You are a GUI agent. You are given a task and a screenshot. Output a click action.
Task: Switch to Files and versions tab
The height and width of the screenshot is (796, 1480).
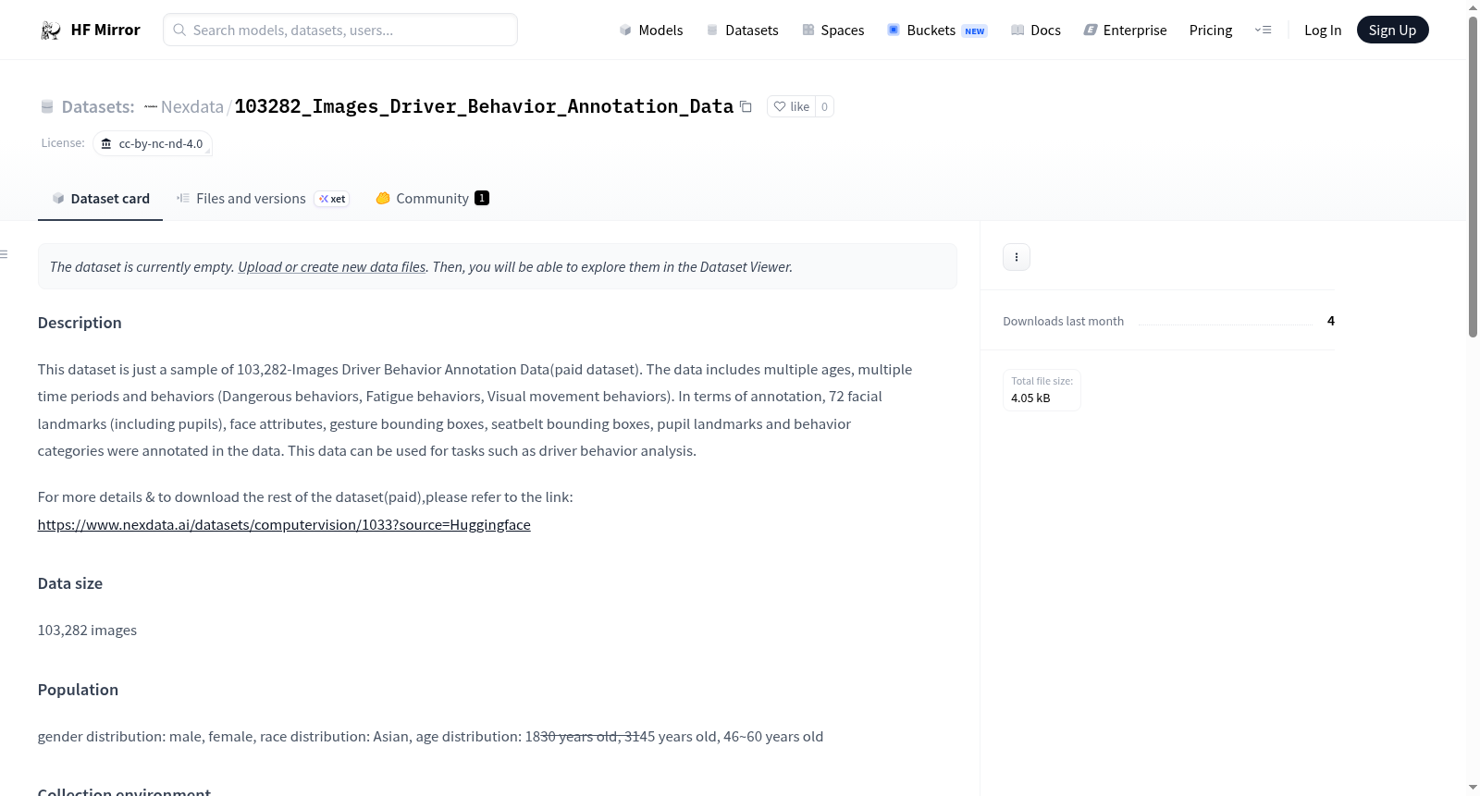point(263,199)
